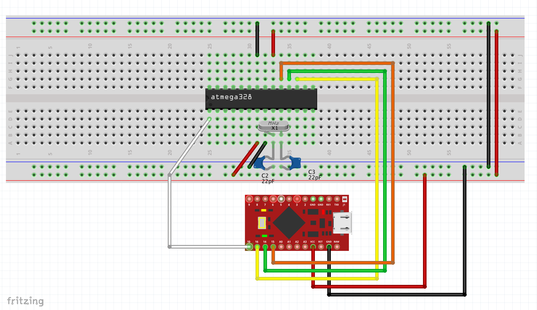Select the short black jumper above the atmega328

[x=257, y=39]
